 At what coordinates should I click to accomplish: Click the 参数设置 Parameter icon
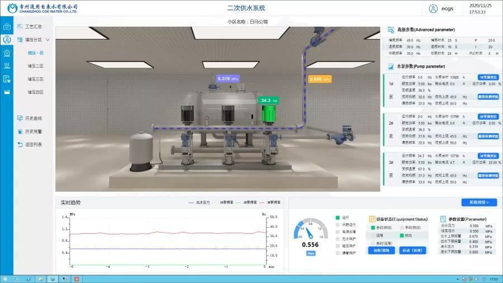coord(444,219)
